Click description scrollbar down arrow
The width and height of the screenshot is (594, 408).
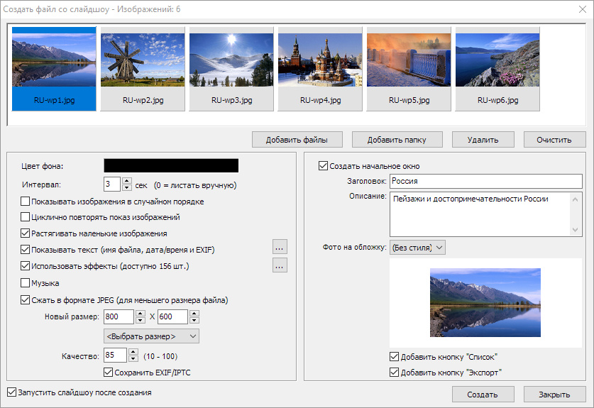tap(575, 230)
